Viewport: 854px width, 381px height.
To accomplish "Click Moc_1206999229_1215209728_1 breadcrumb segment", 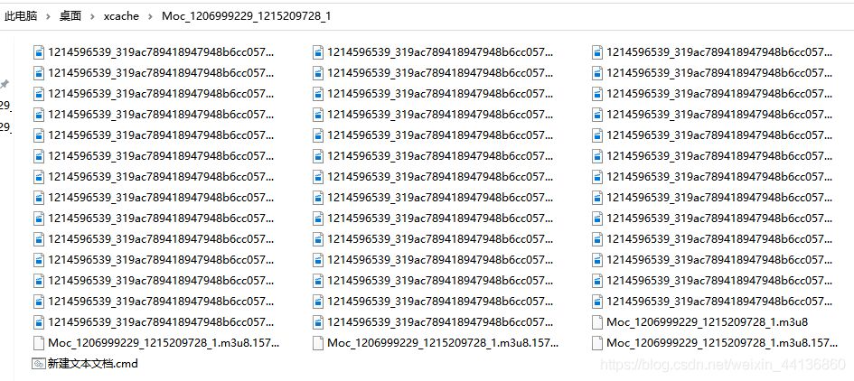I will [x=246, y=16].
